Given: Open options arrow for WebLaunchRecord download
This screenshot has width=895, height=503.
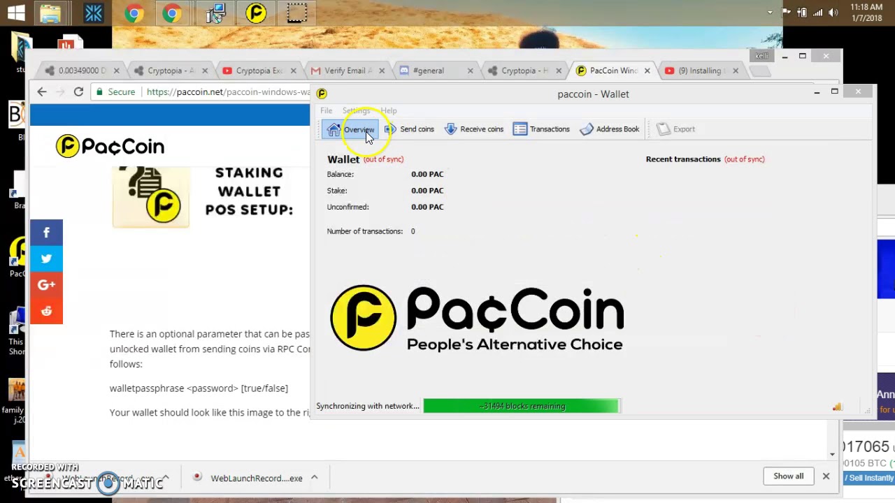Looking at the screenshot, I should (314, 478).
